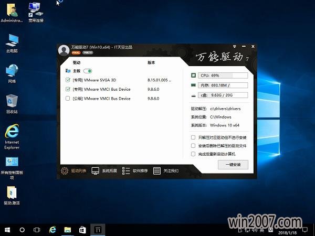Open Task View on the taskbar

(x=37, y=230)
